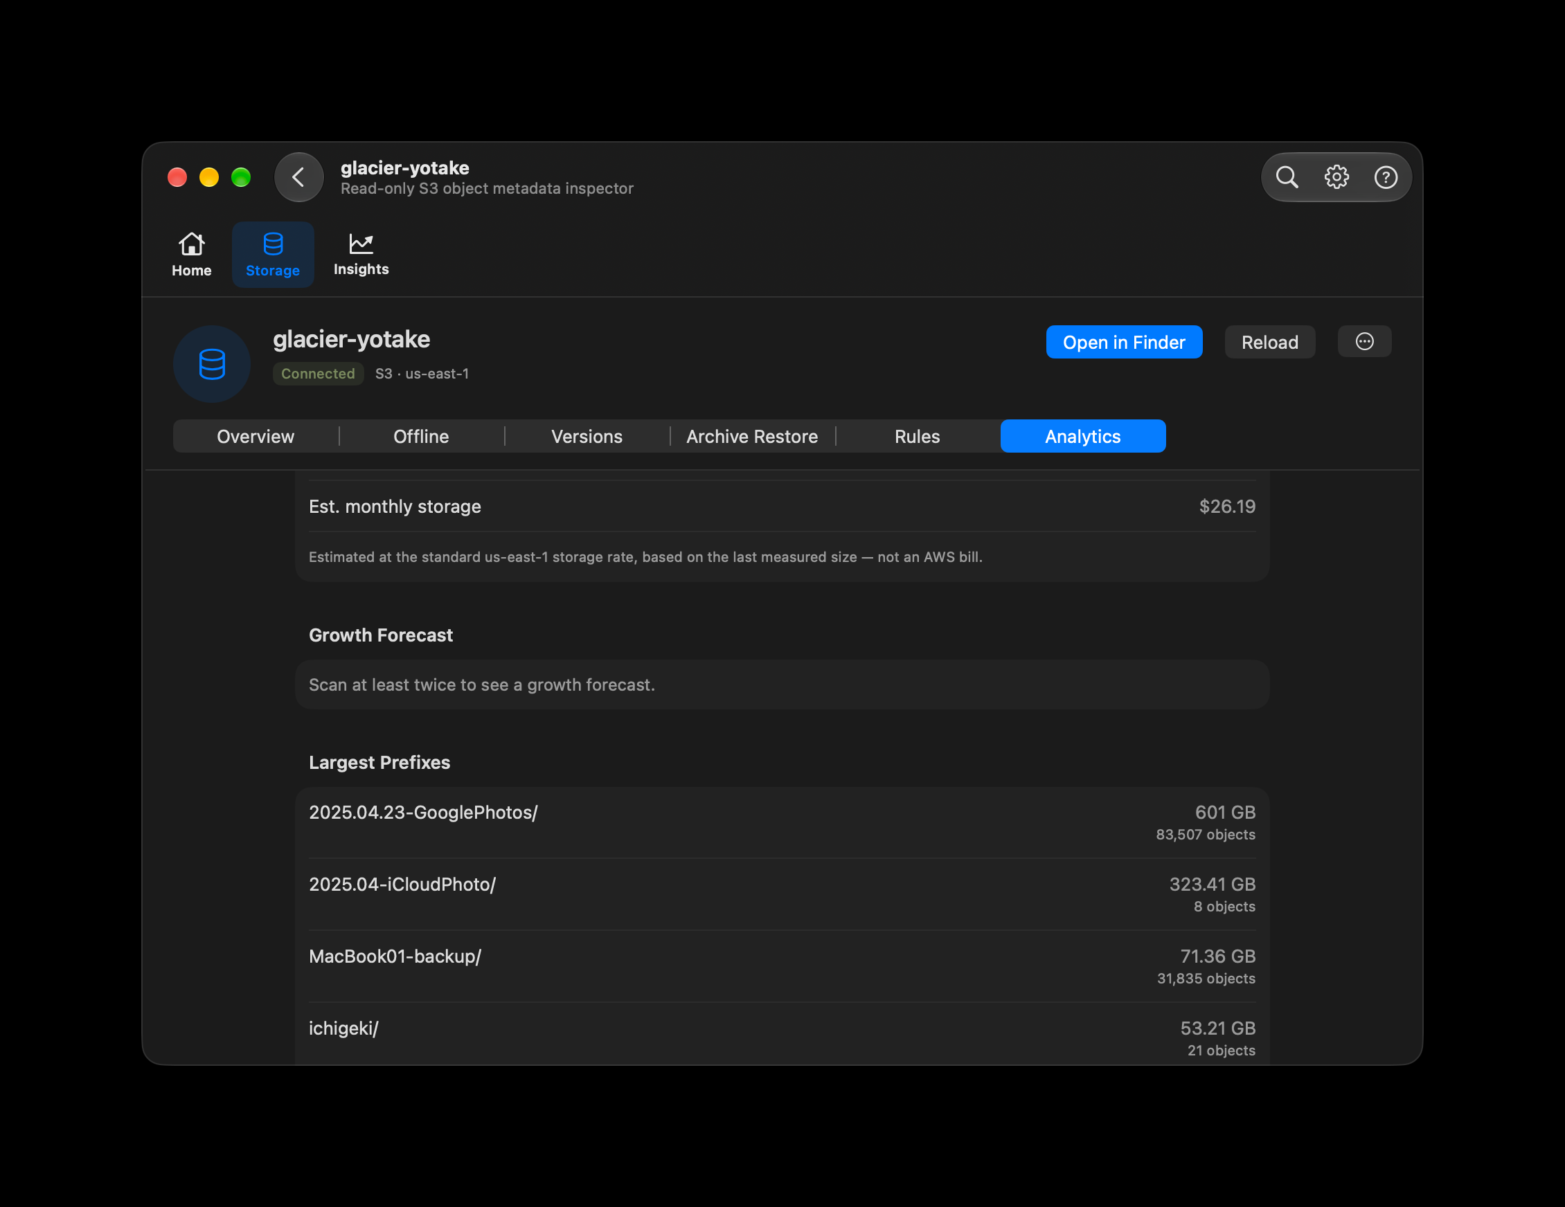Click the 323.41 GB size value
The image size is (1565, 1207).
pos(1213,884)
